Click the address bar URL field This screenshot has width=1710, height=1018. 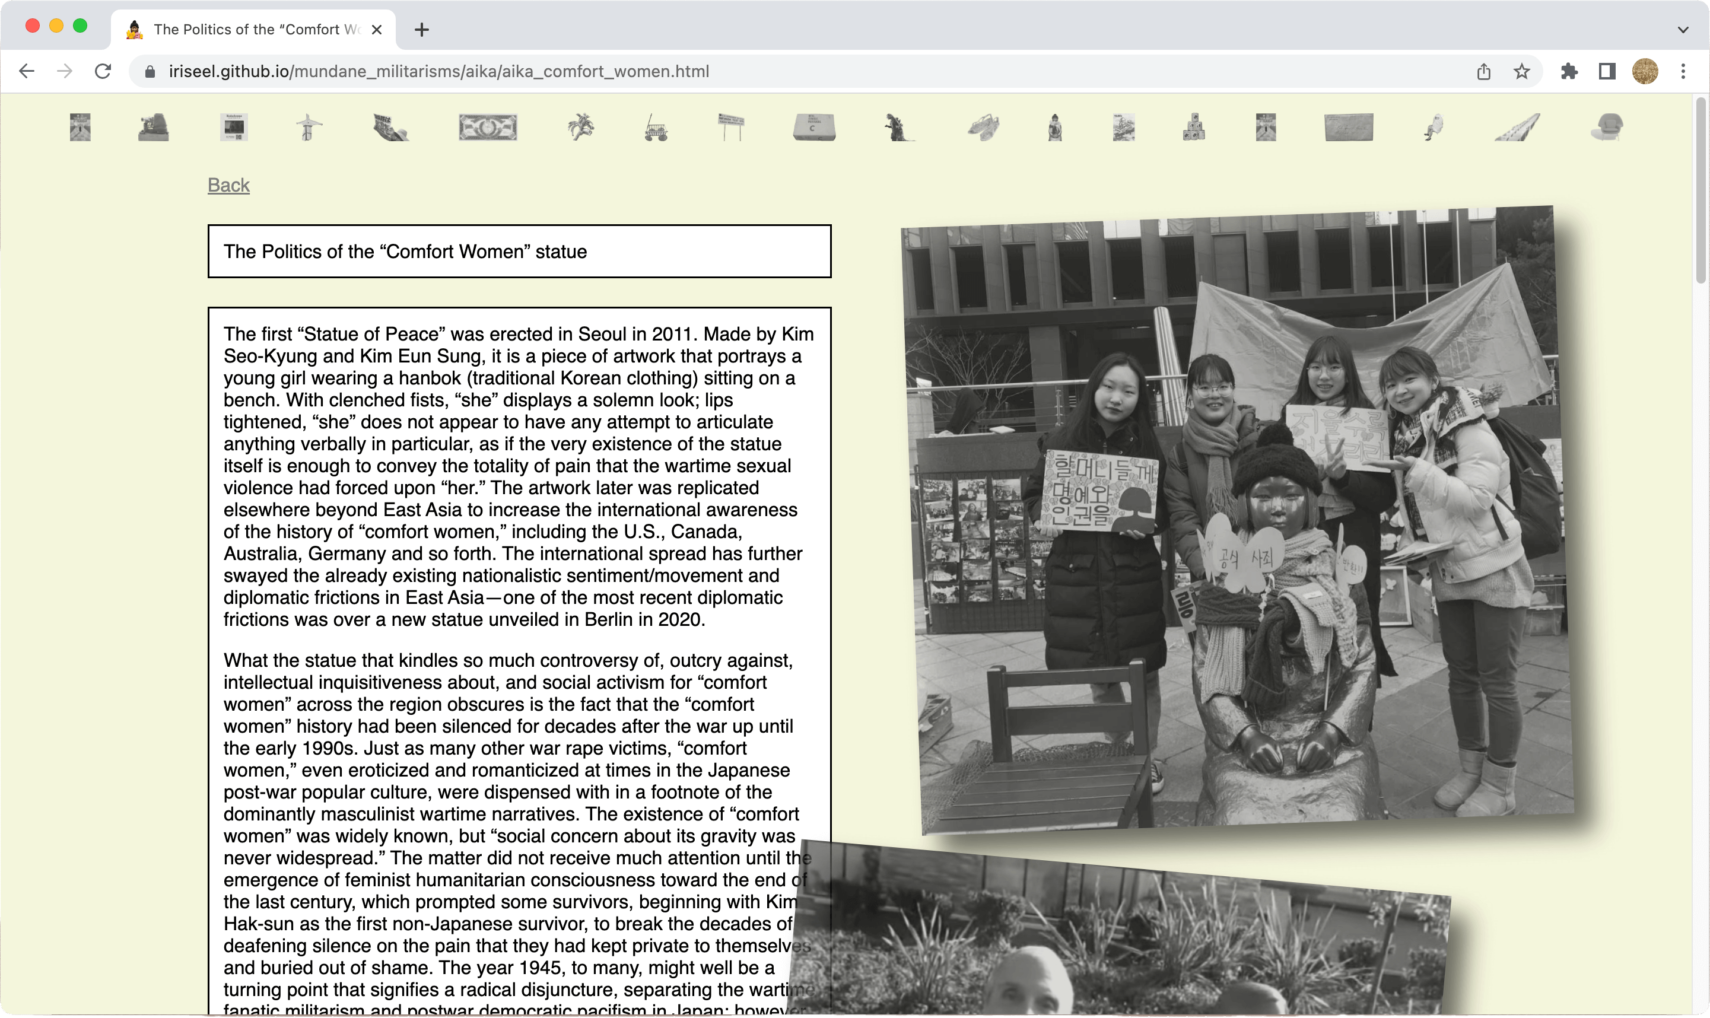tap(439, 71)
